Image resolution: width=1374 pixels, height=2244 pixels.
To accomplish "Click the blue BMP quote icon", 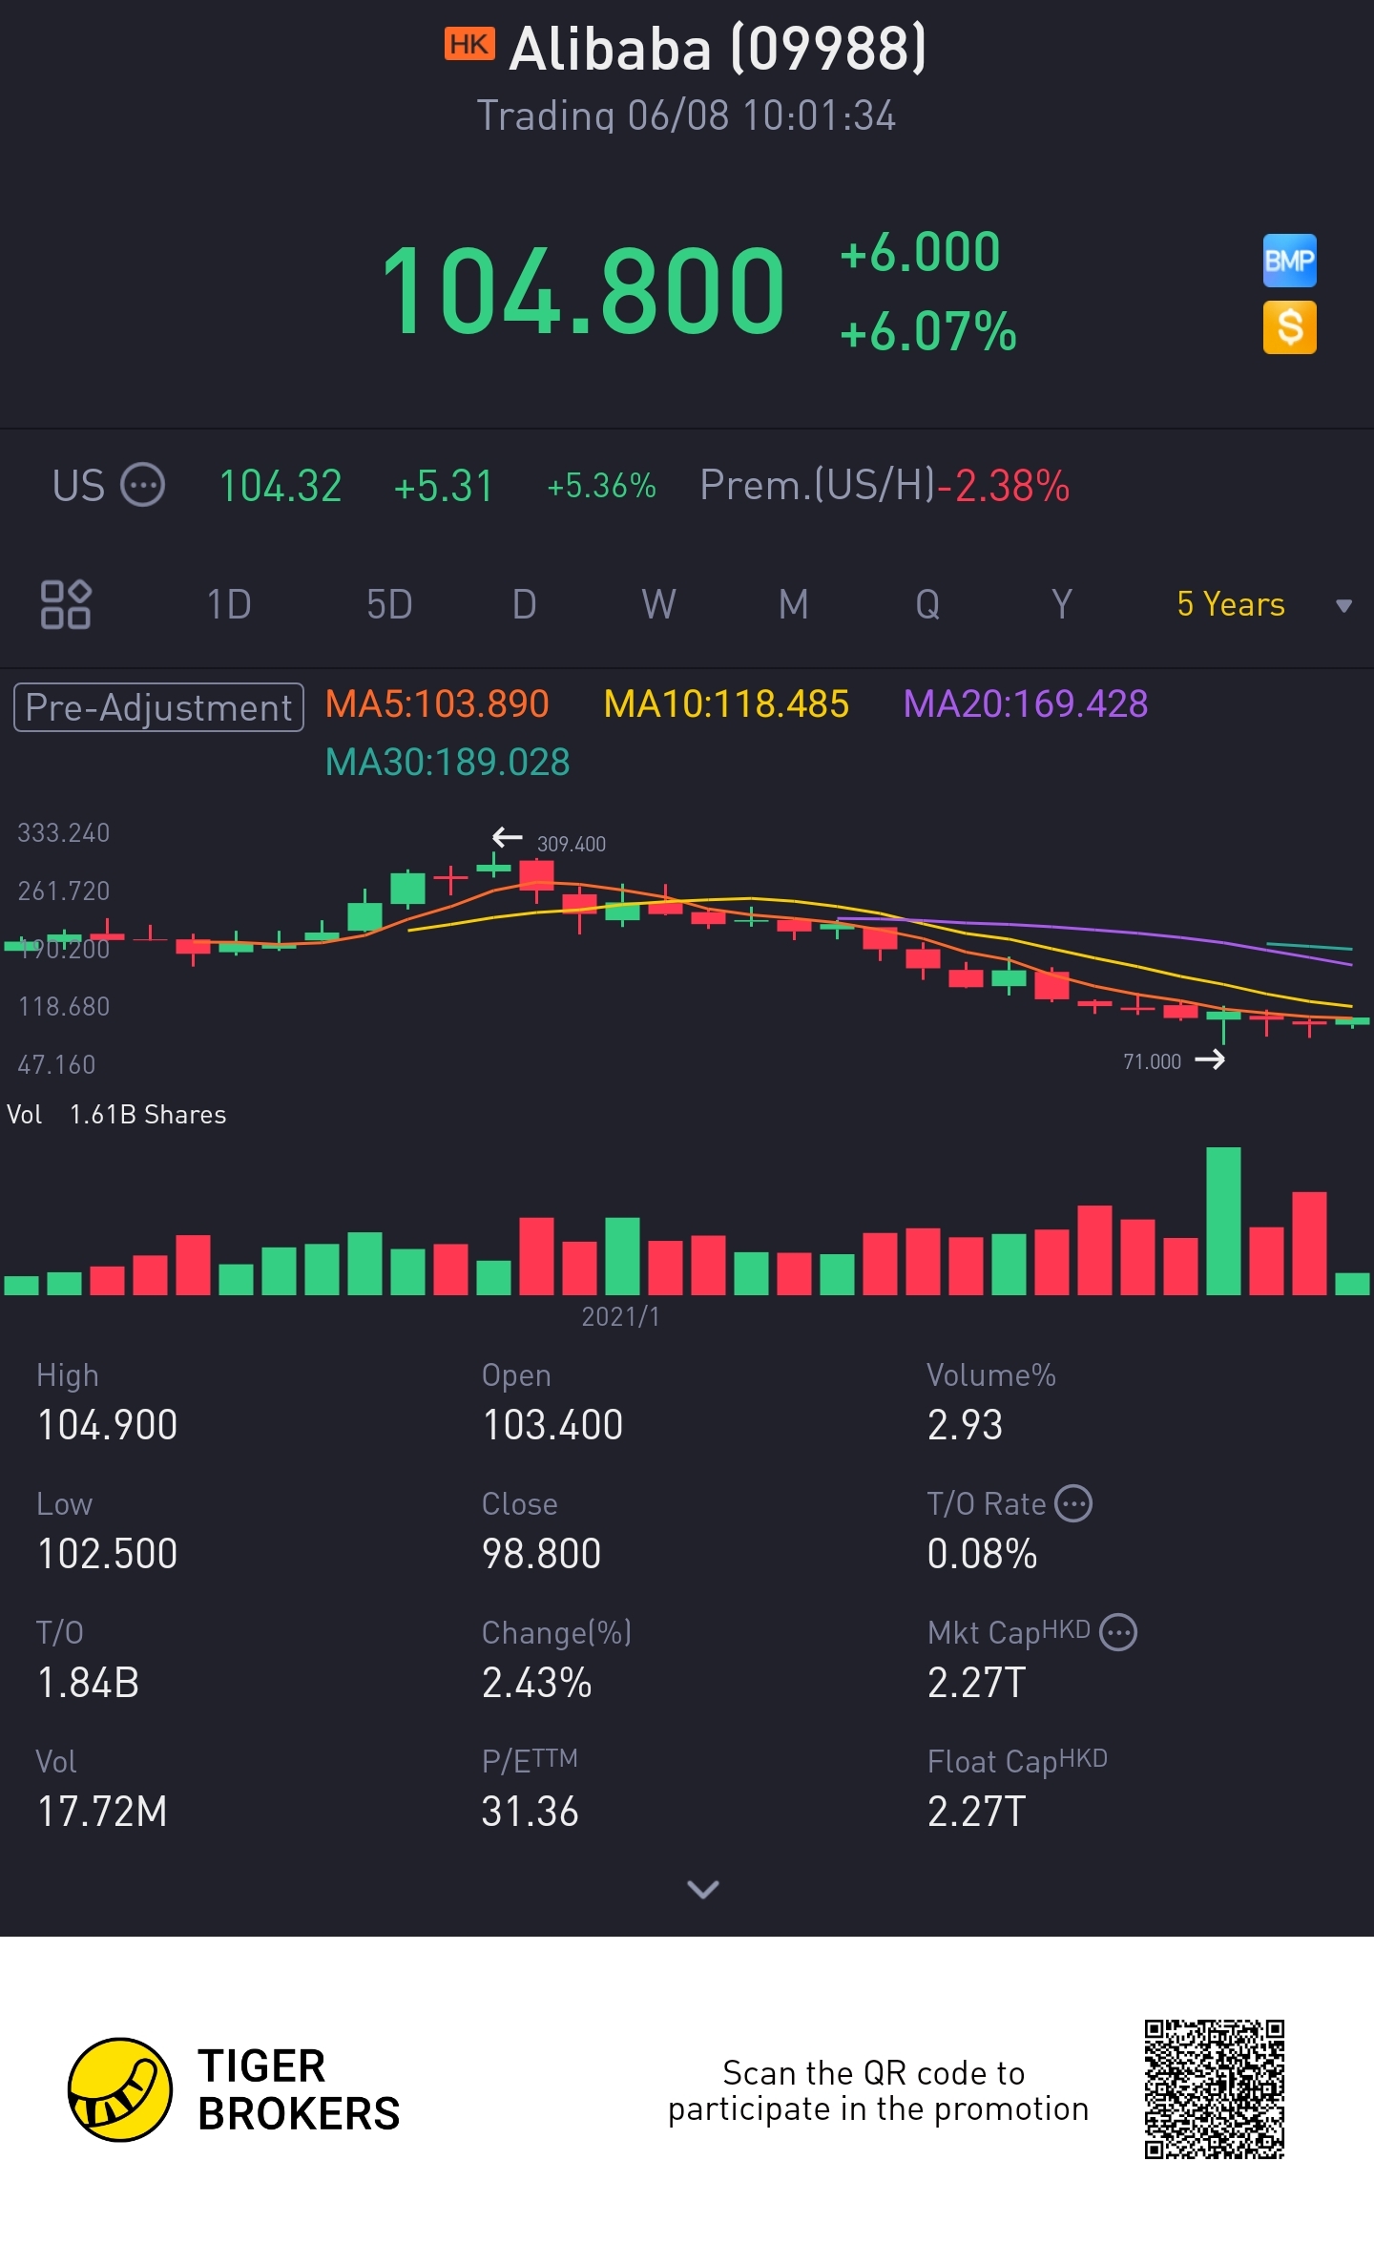I will (x=1289, y=261).
